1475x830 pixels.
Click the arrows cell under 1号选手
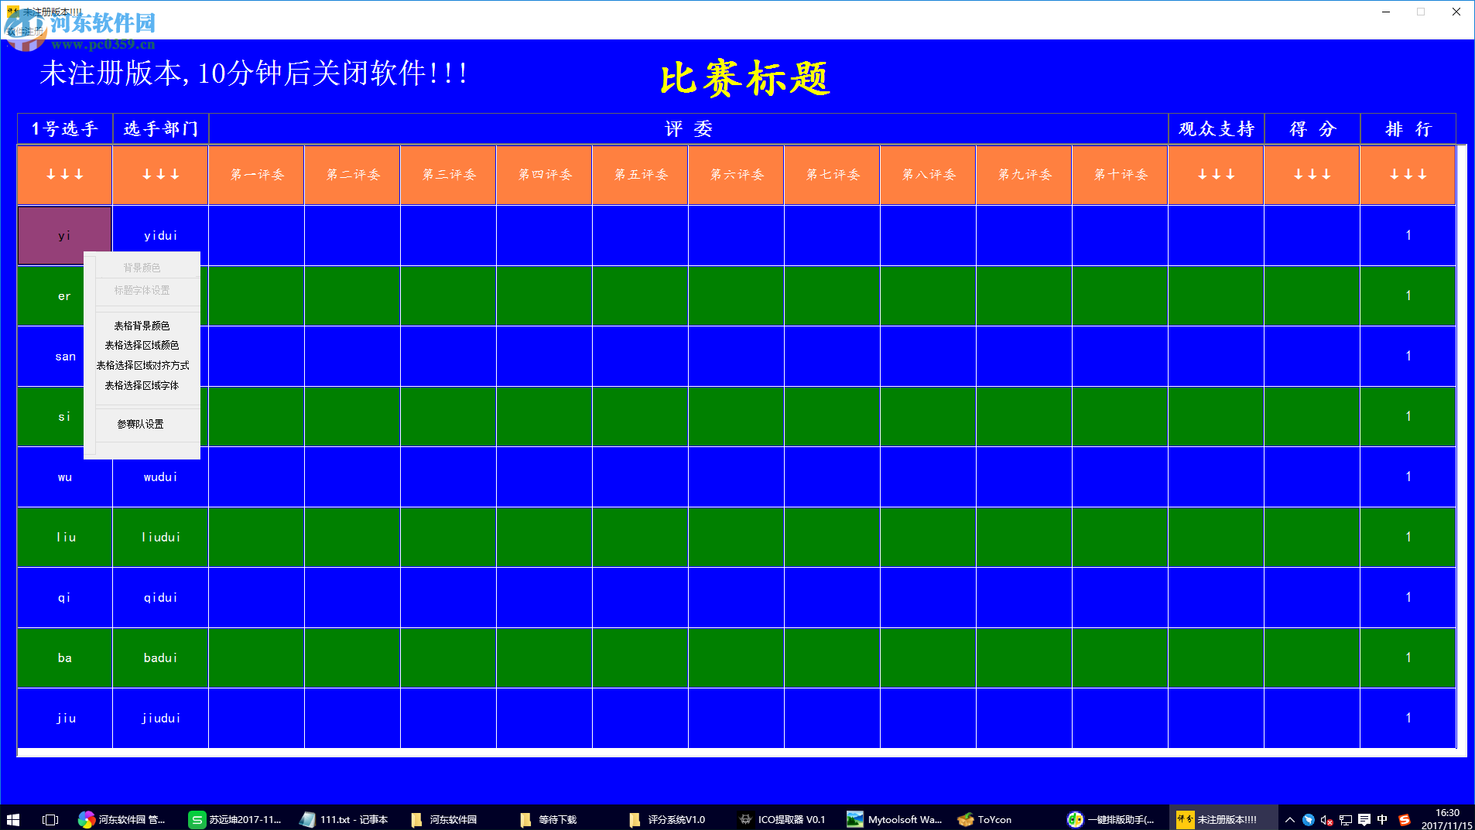(x=65, y=175)
